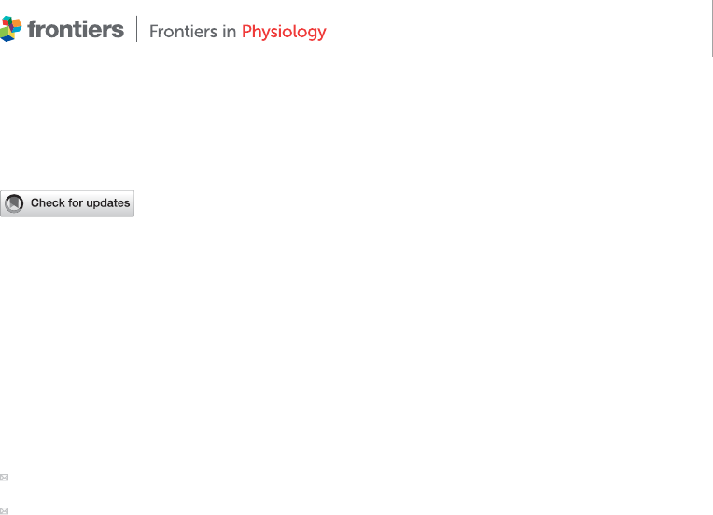Click the lower envelope email icon
This screenshot has width=713, height=515.
(x=5, y=510)
